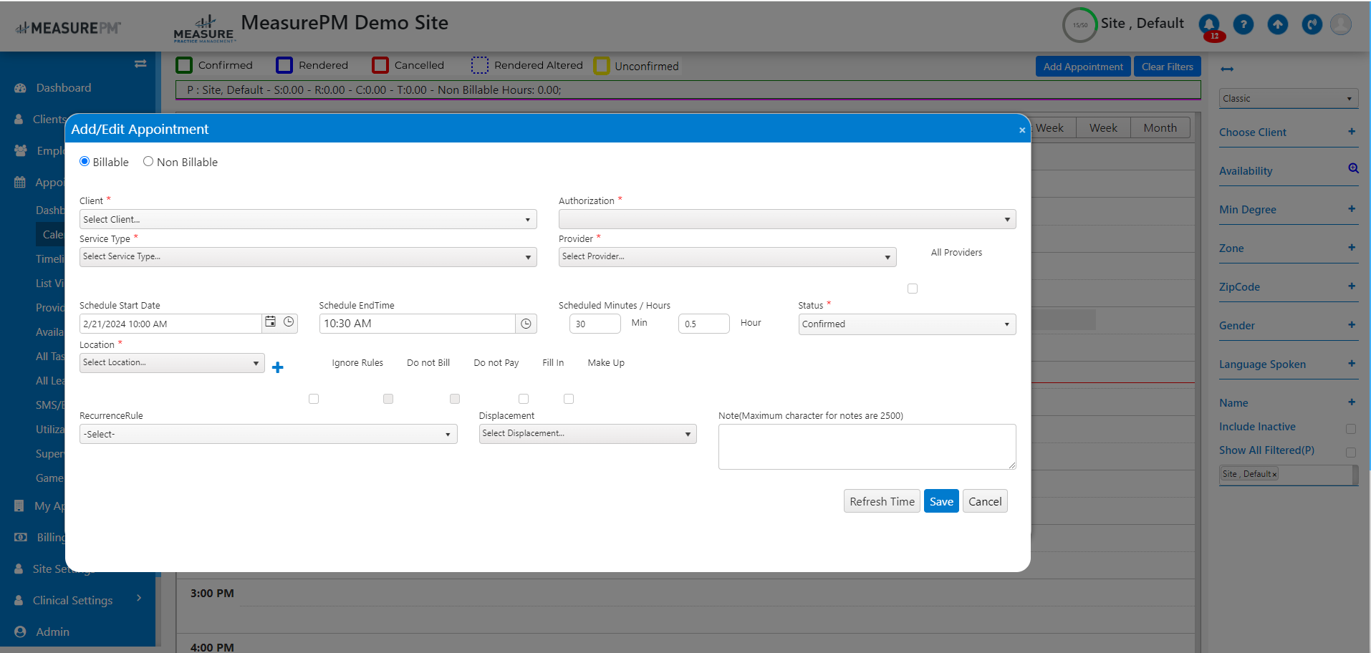Select the Non Billable radio option

pyautogui.click(x=148, y=161)
